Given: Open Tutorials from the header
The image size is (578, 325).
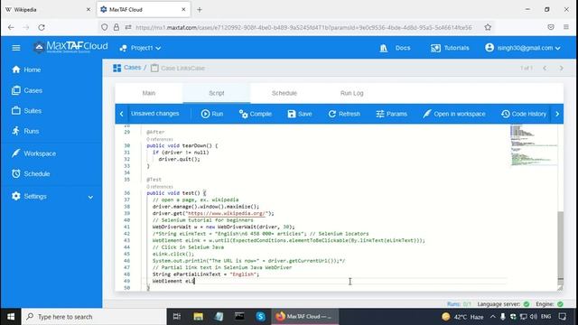Looking at the screenshot, I should pos(450,48).
